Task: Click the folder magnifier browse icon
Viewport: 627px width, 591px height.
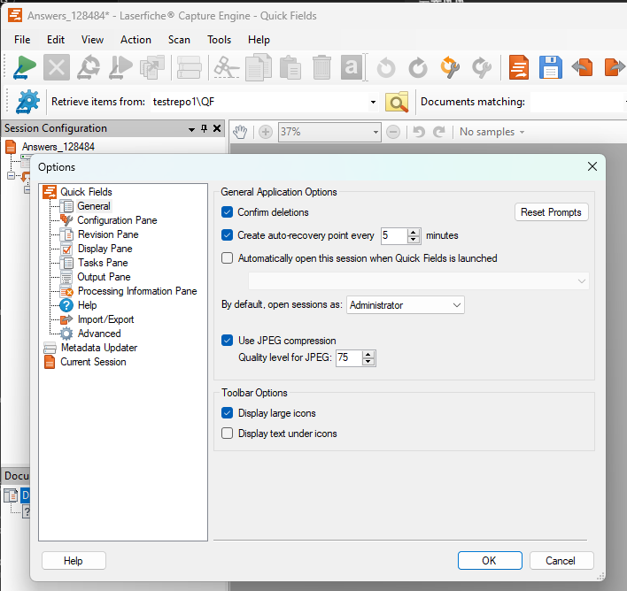Action: coord(397,102)
